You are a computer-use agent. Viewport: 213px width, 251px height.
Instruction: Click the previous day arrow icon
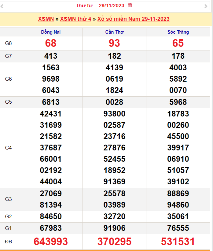[2, 6]
